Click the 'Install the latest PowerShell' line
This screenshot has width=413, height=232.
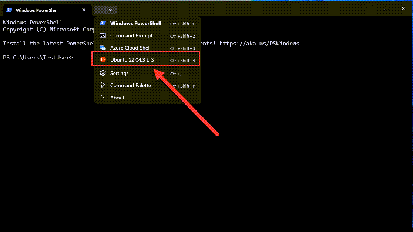[49, 43]
